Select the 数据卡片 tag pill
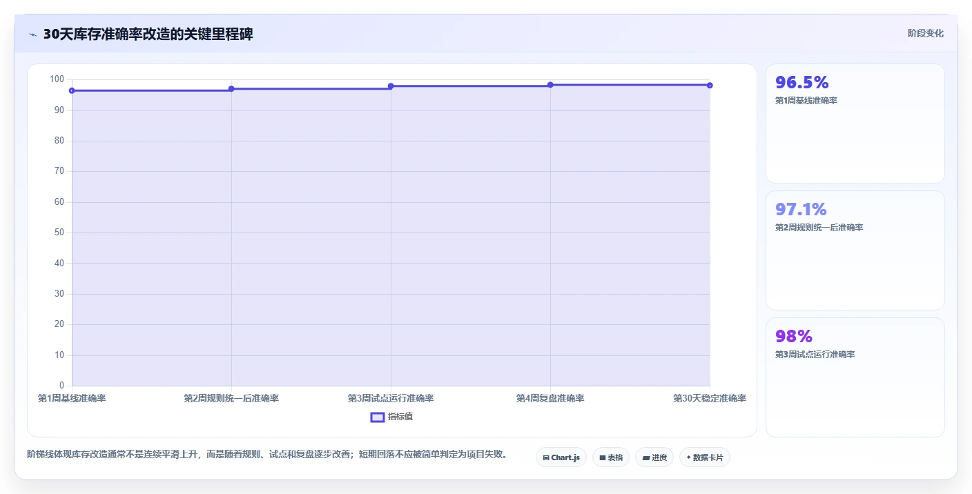The image size is (972, 494). 705,457
